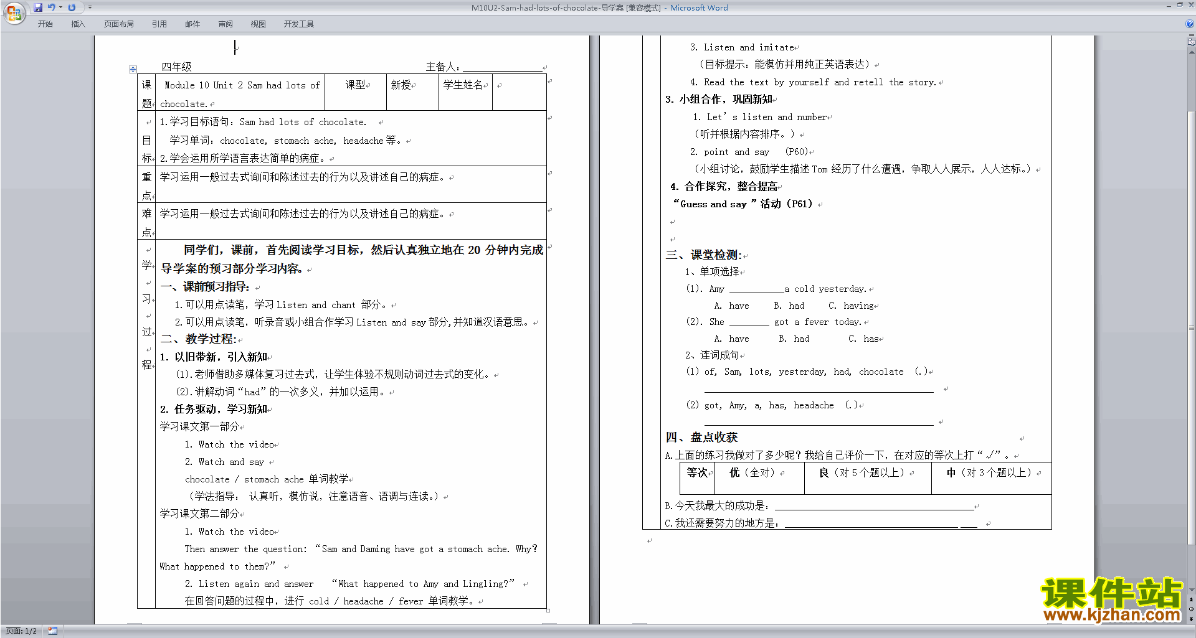Open the Undo history dropdown arrow

tap(60, 7)
